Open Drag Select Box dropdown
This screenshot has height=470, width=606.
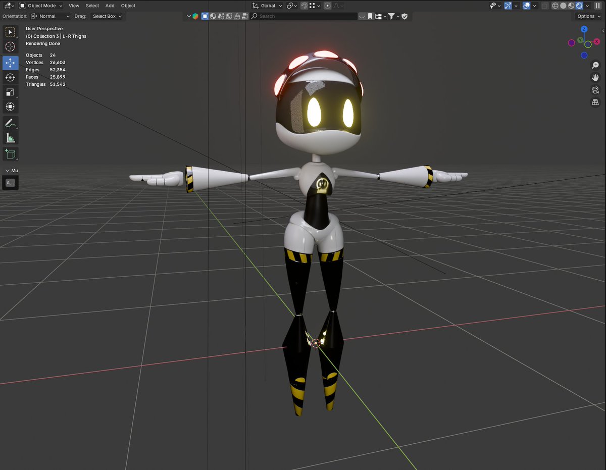[107, 16]
